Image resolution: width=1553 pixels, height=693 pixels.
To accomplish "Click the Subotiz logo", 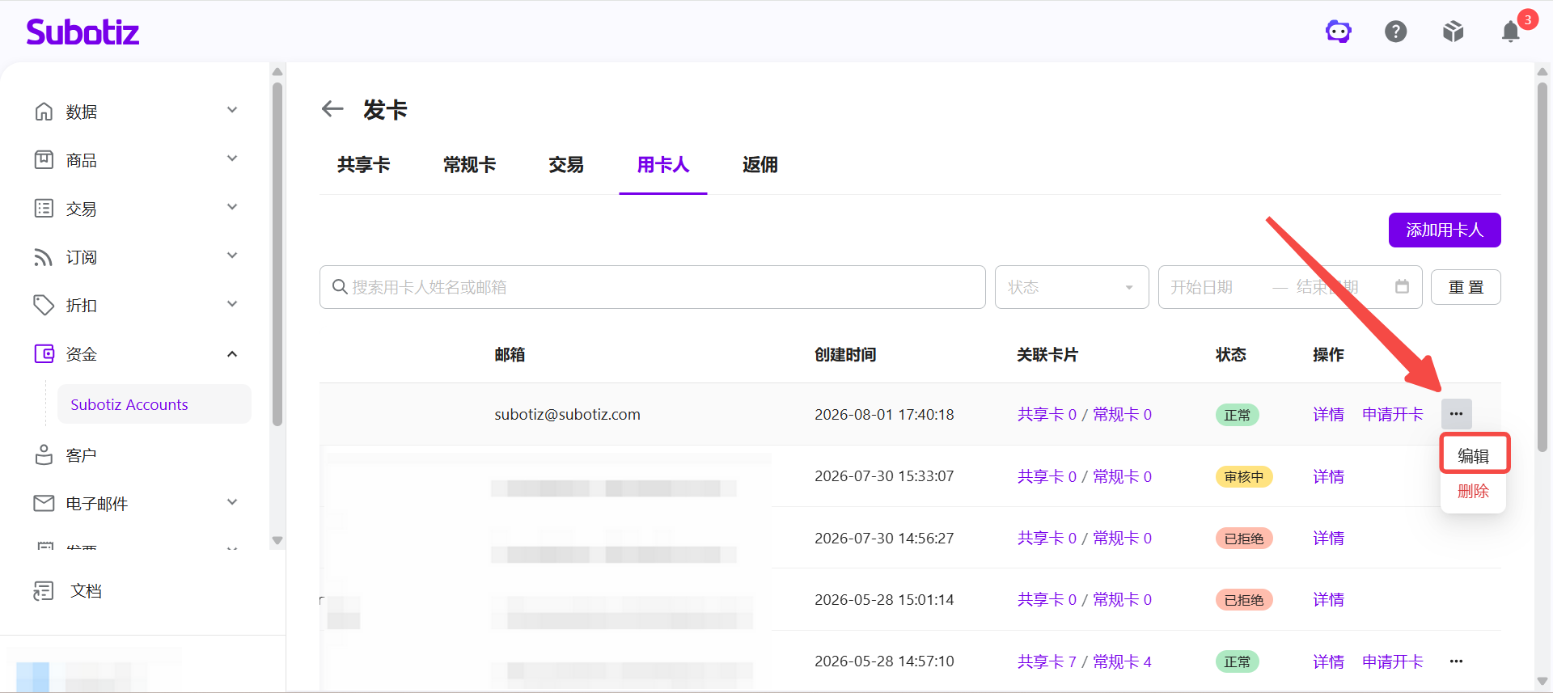I will pyautogui.click(x=83, y=32).
